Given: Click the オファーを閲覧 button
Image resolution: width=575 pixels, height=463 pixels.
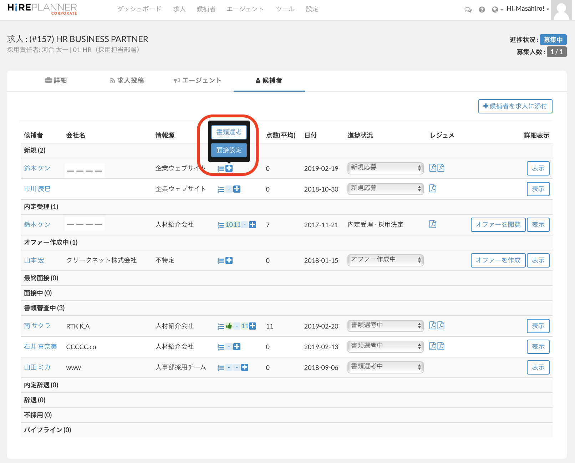Looking at the screenshot, I should 498,225.
